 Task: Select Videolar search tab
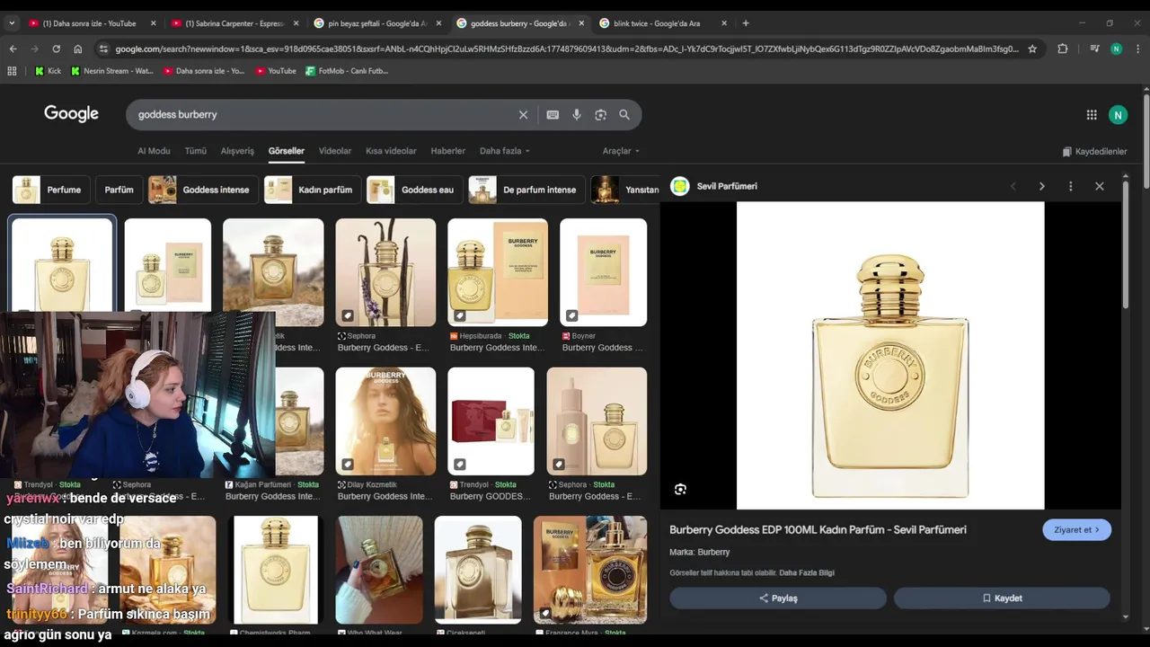(335, 151)
